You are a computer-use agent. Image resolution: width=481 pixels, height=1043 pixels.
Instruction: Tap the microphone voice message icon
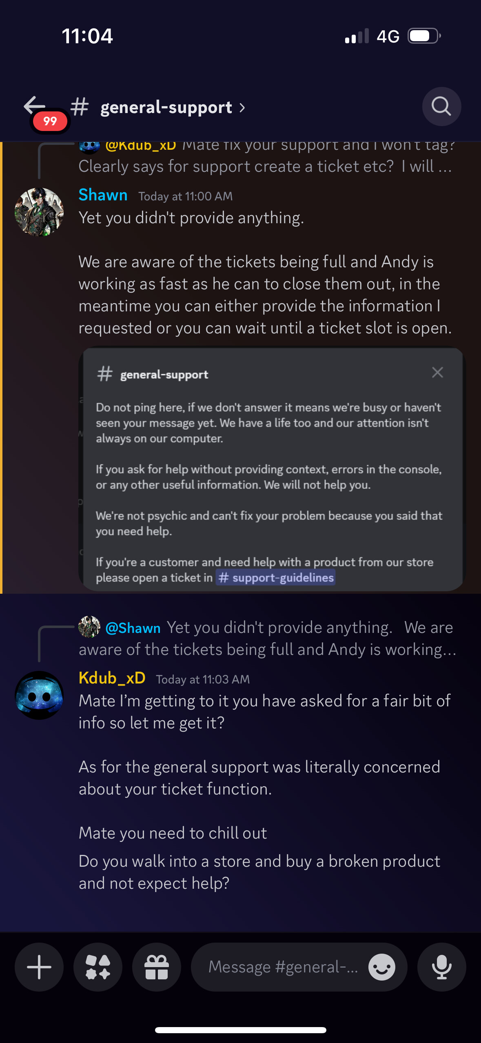(x=441, y=967)
